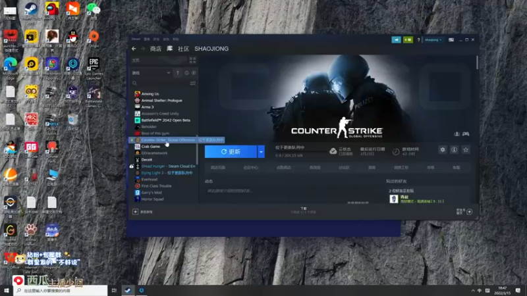The height and width of the screenshot is (296, 527).
Task: Open the Task View taskbar button
Action: [x=114, y=290]
